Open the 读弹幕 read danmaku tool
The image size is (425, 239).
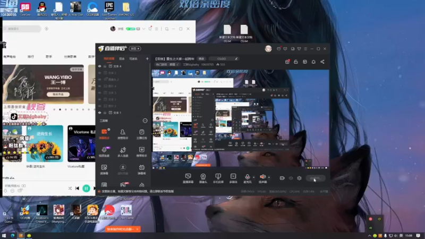pyautogui.click(x=104, y=169)
